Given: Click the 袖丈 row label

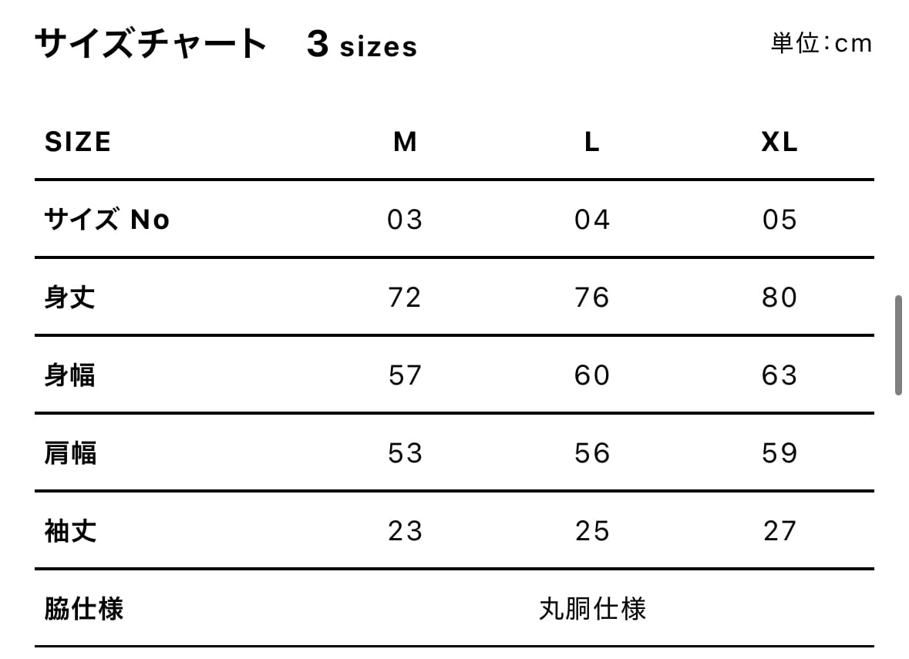Looking at the screenshot, I should pos(70,531).
